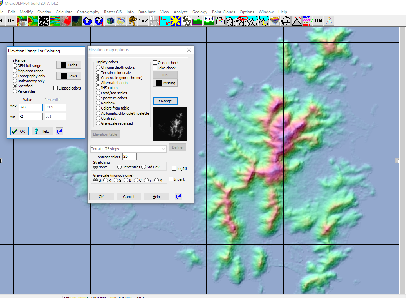Open the Cartography menu
Screen dimensions: 406x298
pyautogui.click(x=88, y=12)
